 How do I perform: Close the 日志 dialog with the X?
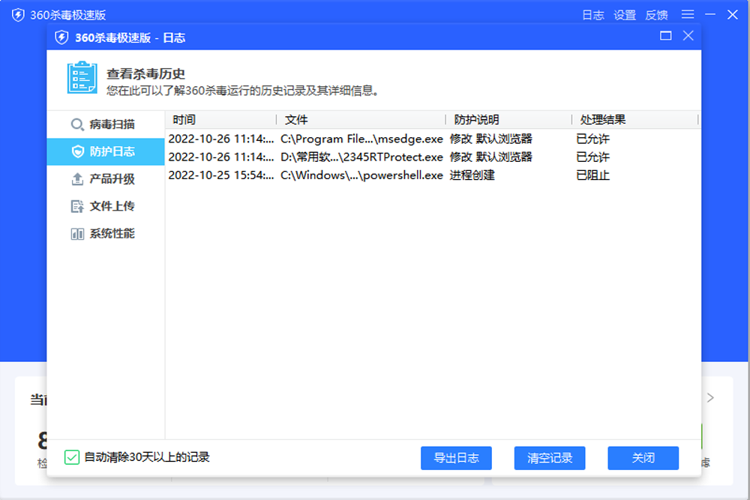[x=688, y=36]
